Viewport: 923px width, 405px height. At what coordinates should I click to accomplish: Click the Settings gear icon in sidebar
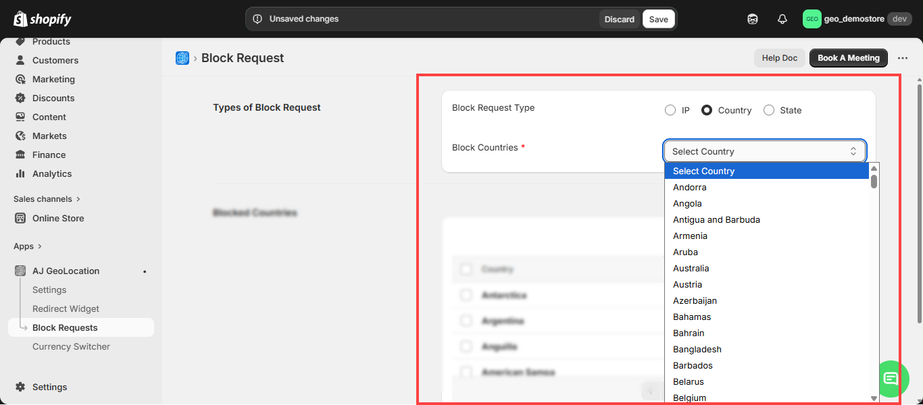click(x=20, y=387)
